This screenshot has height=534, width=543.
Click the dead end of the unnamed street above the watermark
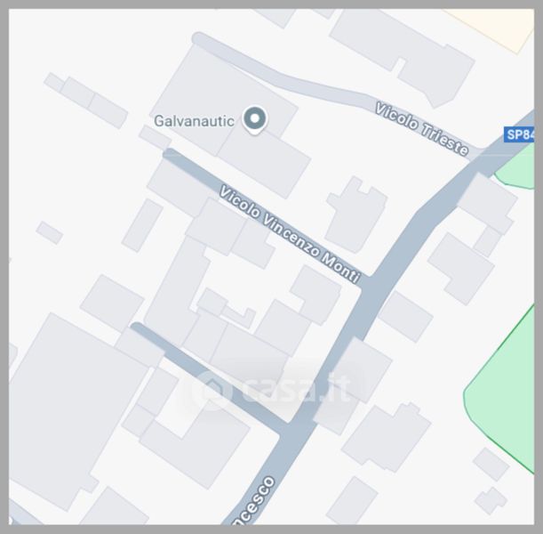click(x=137, y=328)
